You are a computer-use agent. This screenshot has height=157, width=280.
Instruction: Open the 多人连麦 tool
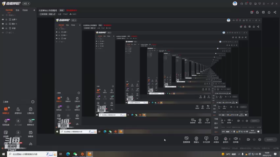[18, 122]
